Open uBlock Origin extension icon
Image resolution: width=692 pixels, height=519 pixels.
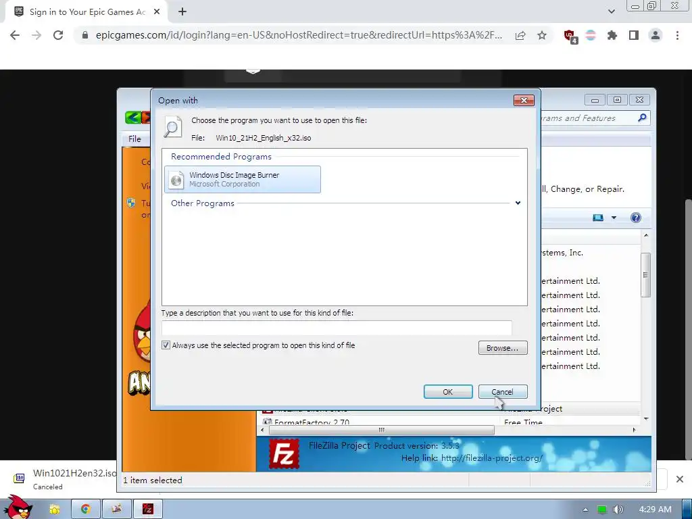pos(570,36)
